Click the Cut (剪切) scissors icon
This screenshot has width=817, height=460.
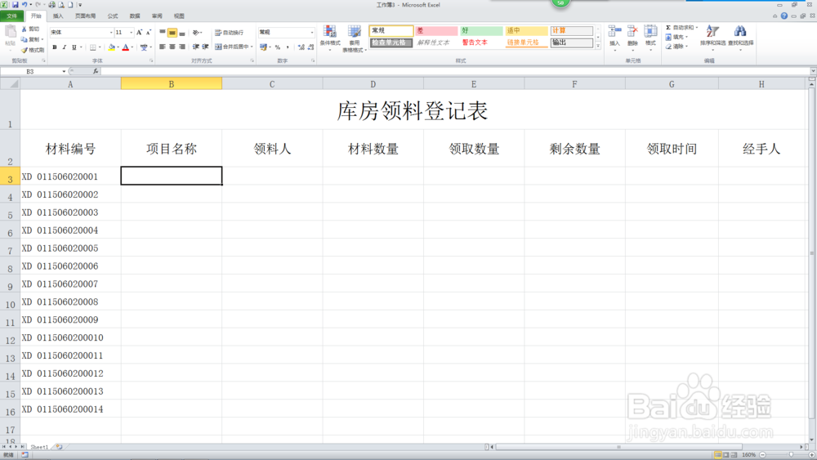coord(24,29)
